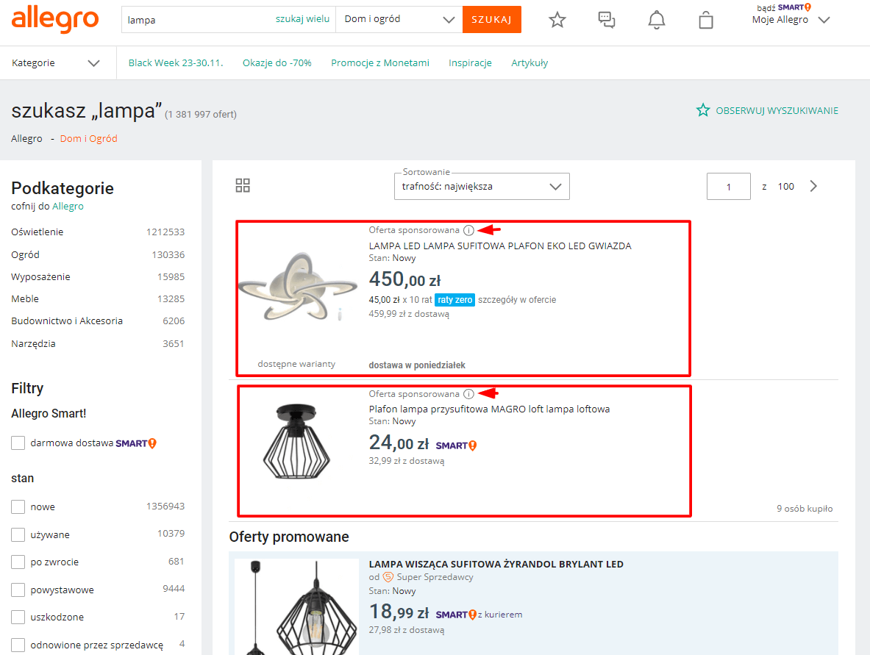Check the 'nowe' condition filter
This screenshot has height=655, width=870.
point(18,507)
